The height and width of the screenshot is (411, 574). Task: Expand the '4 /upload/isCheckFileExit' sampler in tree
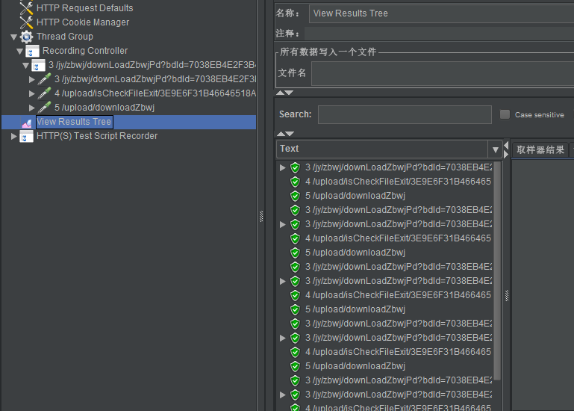point(32,93)
